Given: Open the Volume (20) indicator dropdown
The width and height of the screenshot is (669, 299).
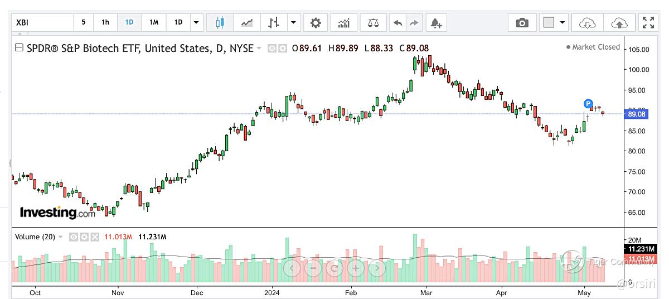Looking at the screenshot, I should click(60, 237).
